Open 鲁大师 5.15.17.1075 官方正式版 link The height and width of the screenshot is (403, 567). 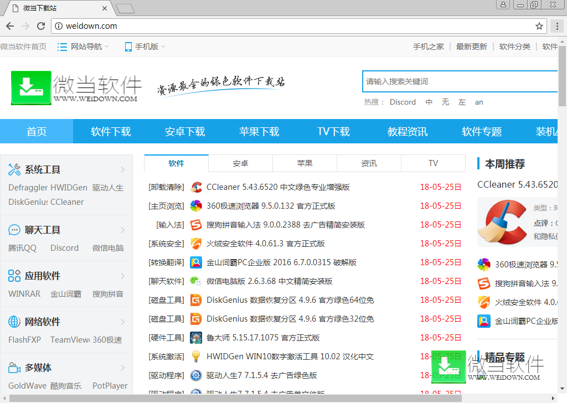[263, 338]
